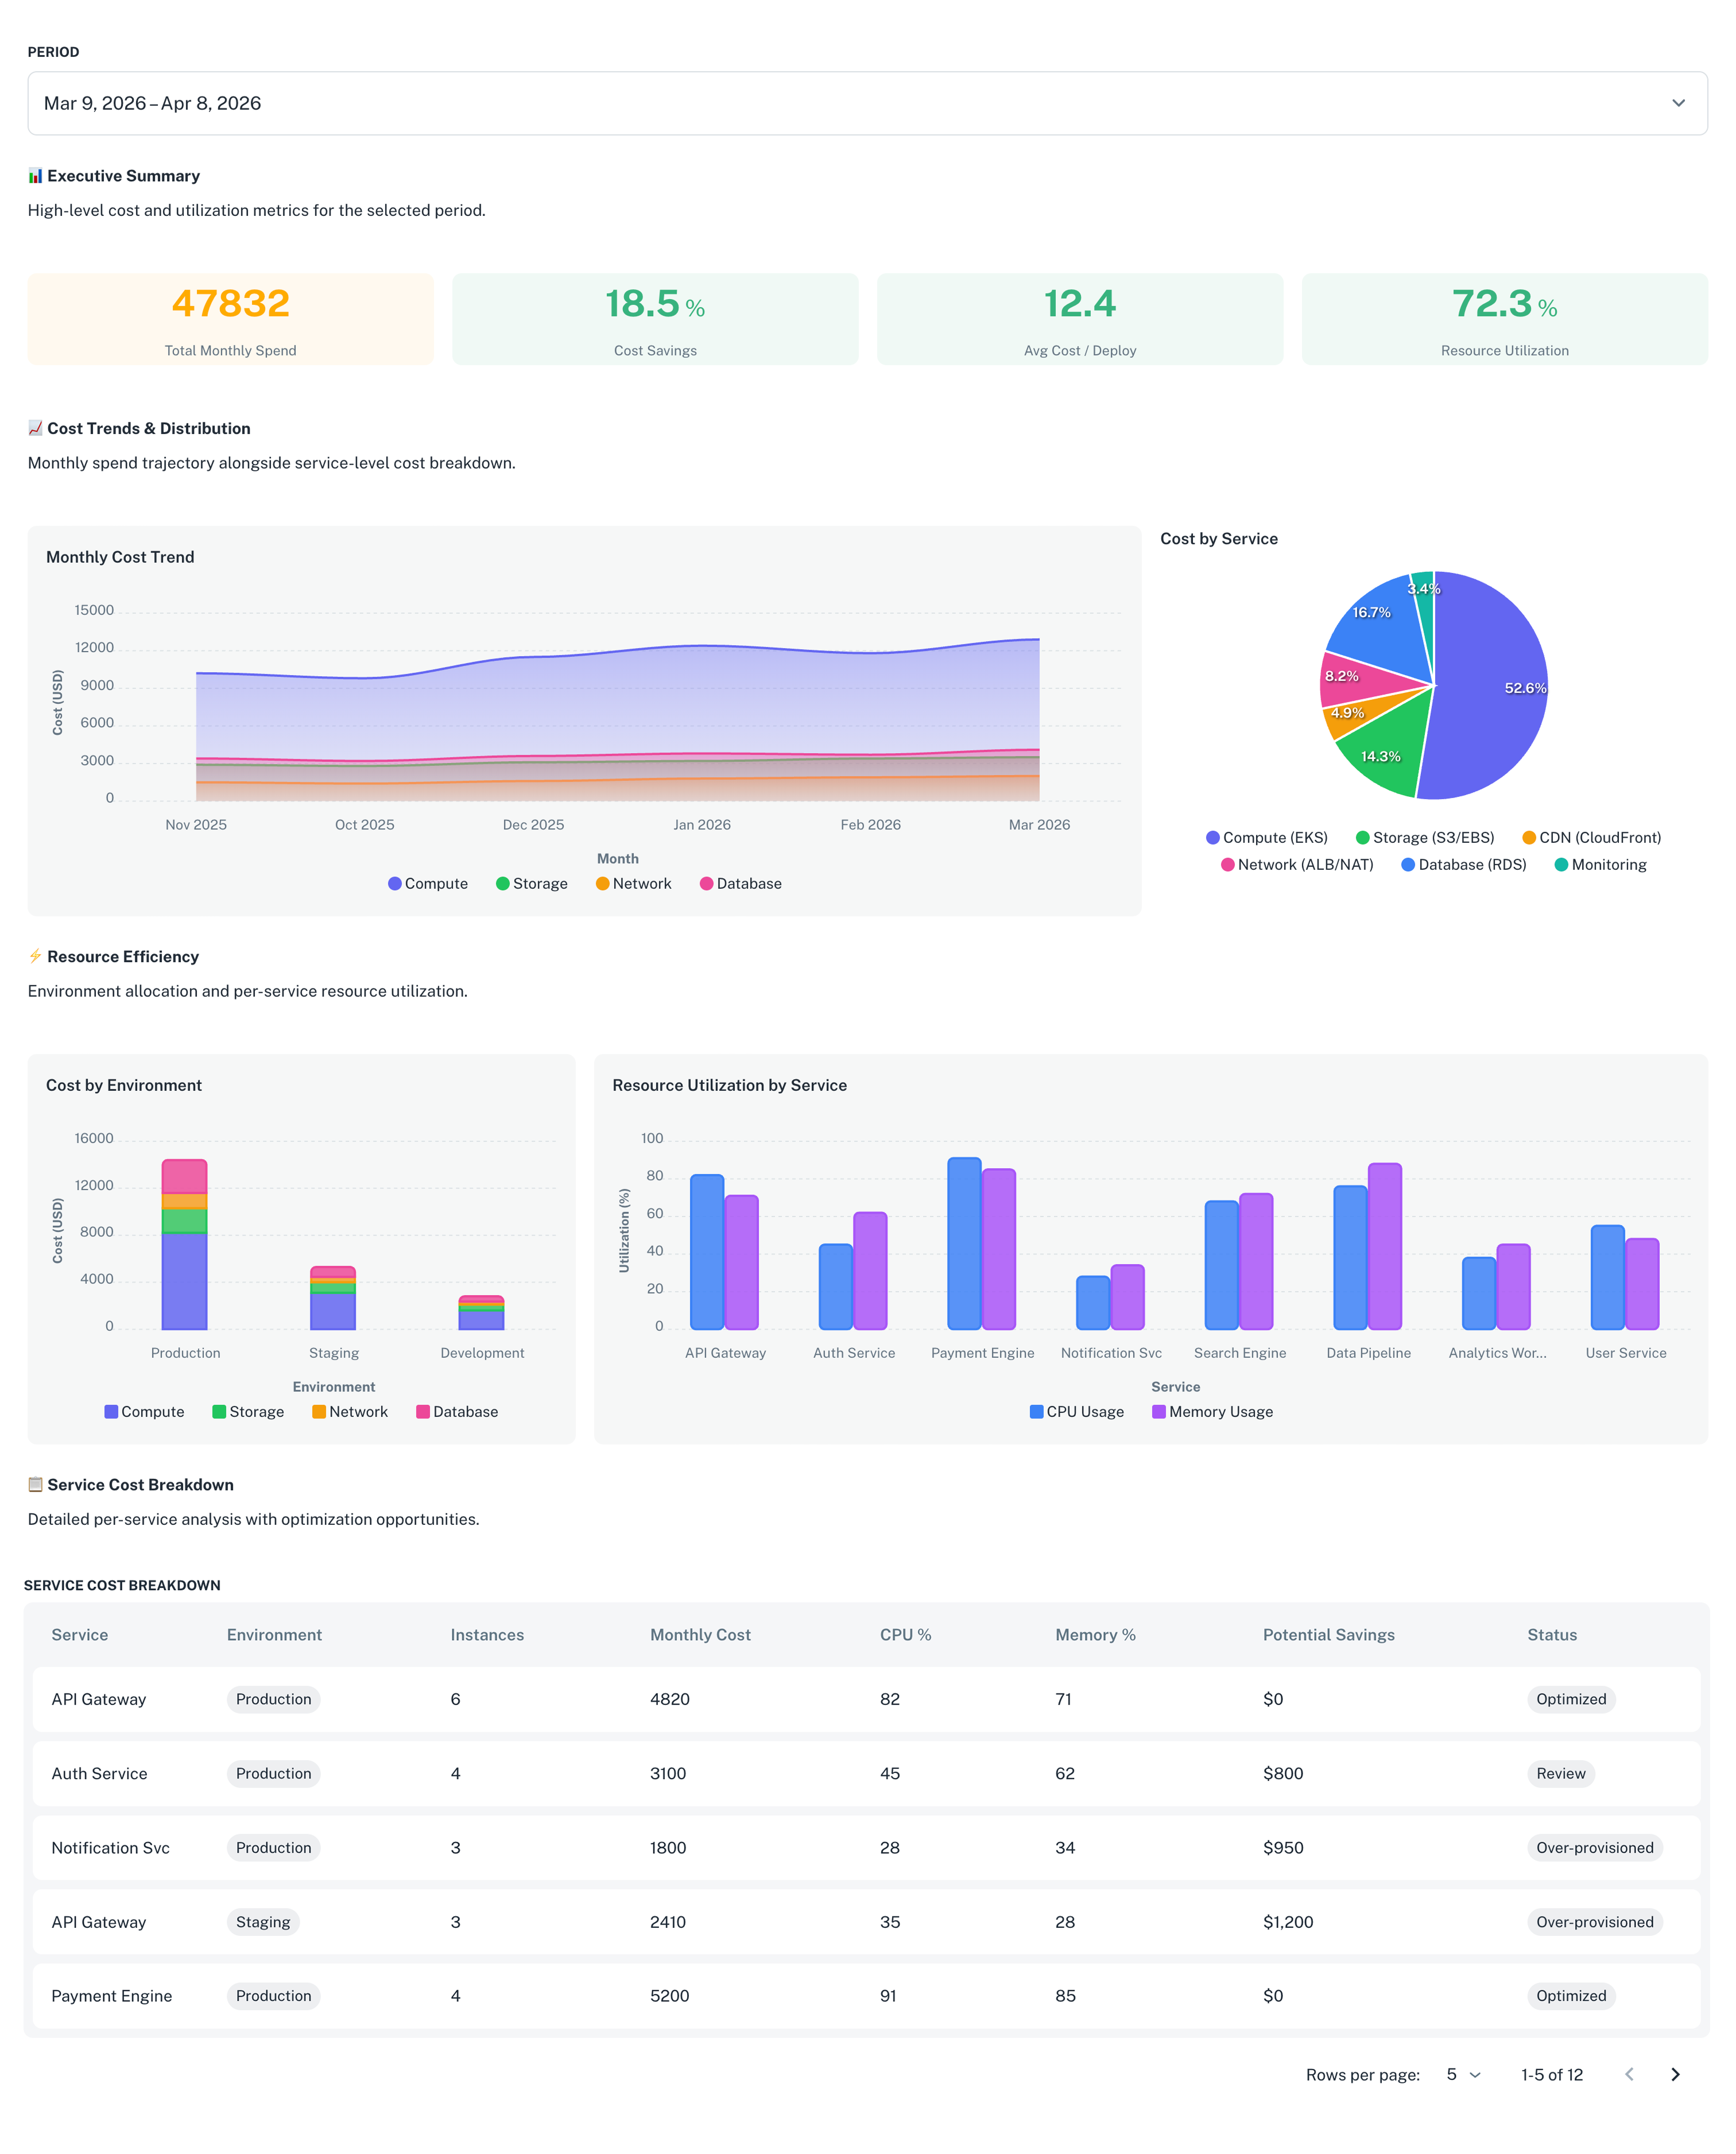The height and width of the screenshot is (2154, 1736).
Task: Click the Executive Summary bar chart icon
Action: (35, 175)
